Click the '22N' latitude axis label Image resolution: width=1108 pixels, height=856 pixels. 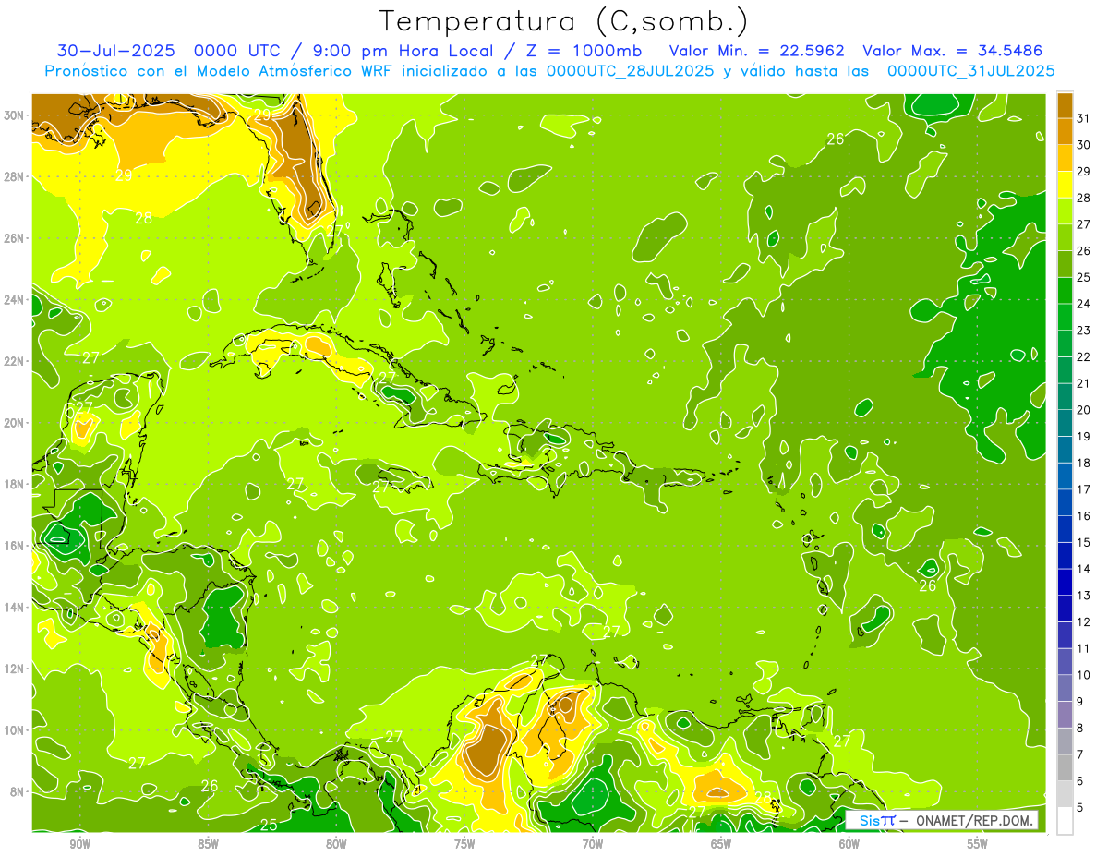tap(16, 361)
